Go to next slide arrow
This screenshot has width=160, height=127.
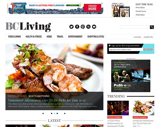click(x=65, y=113)
